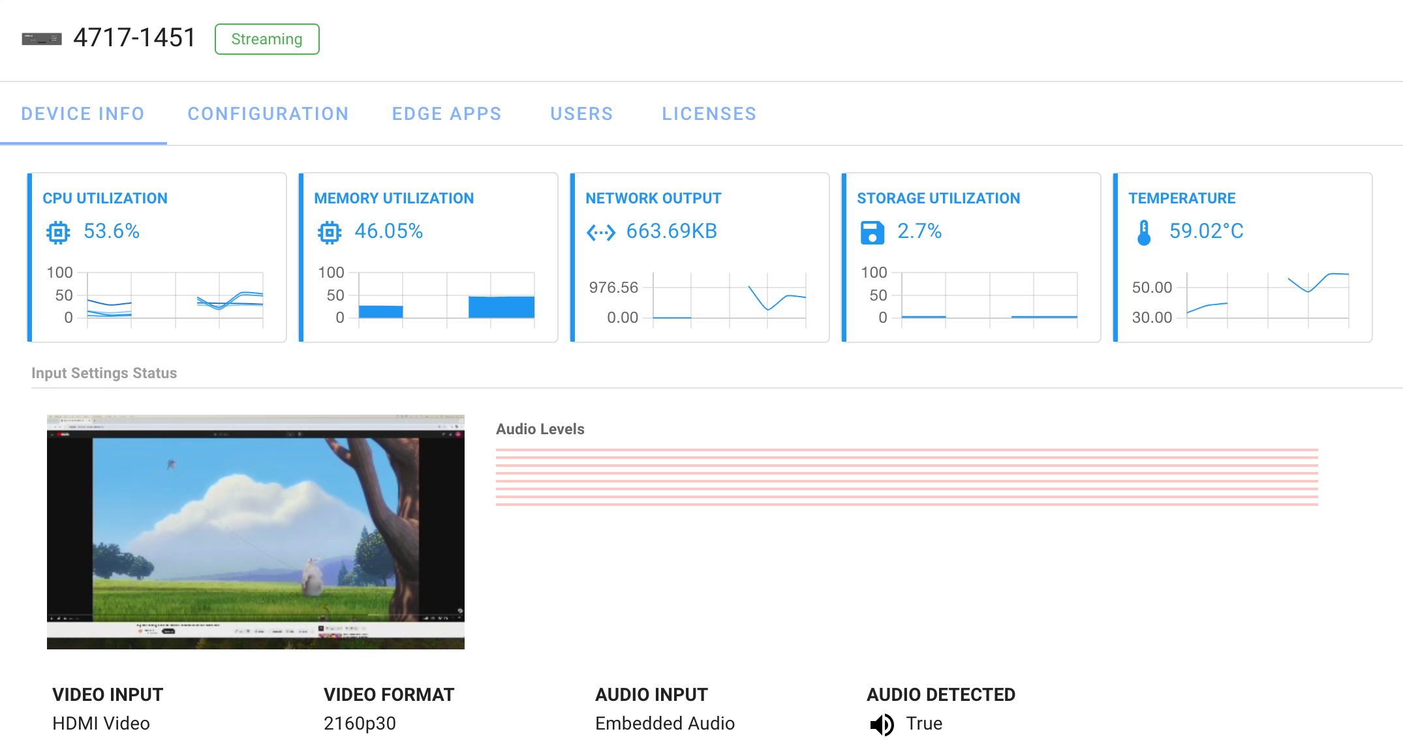Click the video input preview thumbnail
The image size is (1403, 755).
click(256, 532)
